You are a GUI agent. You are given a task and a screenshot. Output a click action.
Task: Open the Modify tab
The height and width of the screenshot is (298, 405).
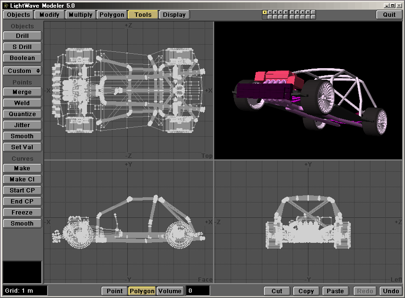click(49, 14)
